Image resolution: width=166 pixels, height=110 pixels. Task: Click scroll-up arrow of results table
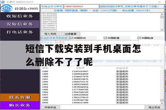coord(162,68)
